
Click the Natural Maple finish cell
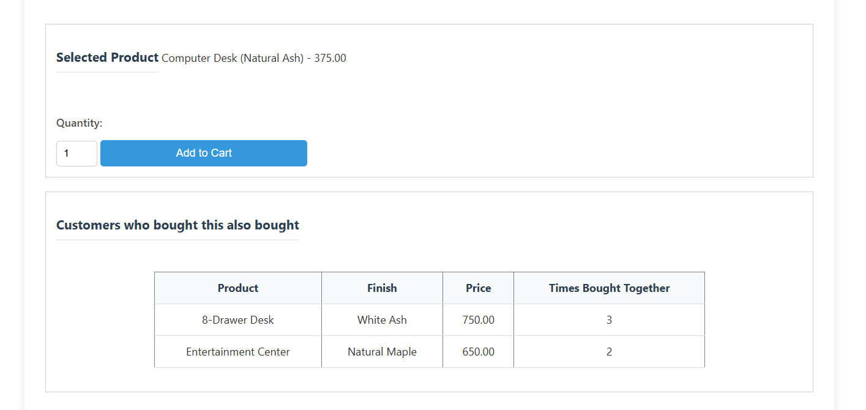click(382, 352)
